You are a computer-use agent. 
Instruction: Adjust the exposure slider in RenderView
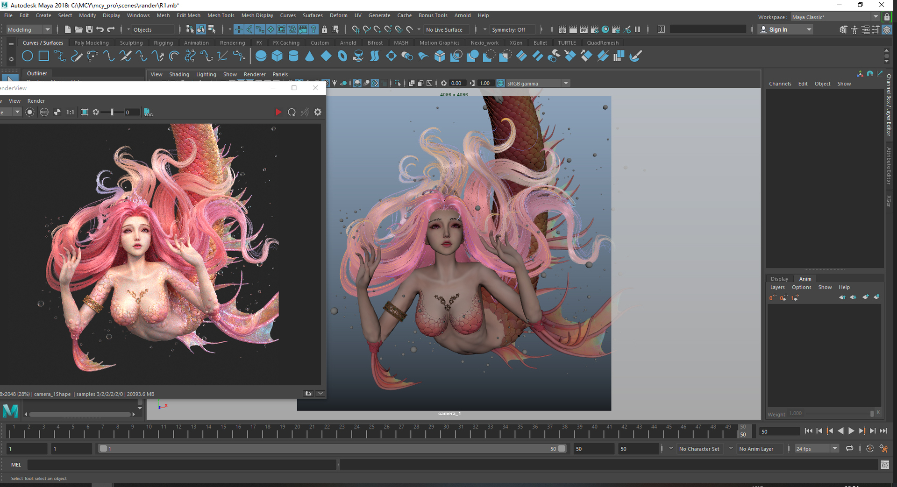coord(112,112)
